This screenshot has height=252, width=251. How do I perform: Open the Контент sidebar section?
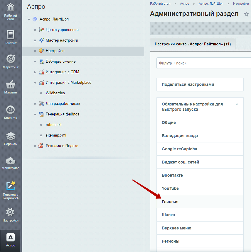[x=11, y=37]
